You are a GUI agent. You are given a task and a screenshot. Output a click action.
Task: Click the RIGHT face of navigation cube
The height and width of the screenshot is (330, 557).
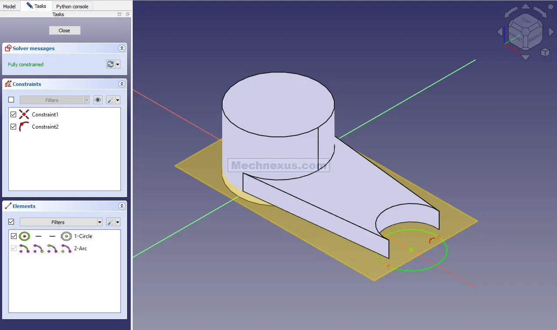coord(534,38)
